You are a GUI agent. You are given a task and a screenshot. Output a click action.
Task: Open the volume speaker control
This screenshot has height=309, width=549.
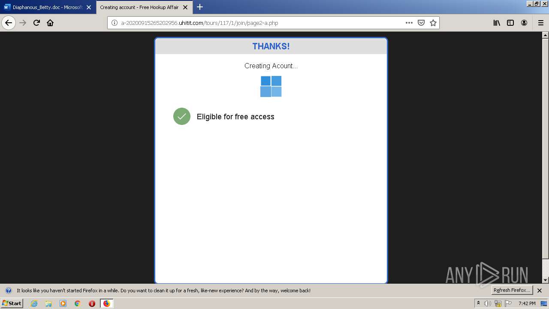[x=488, y=303]
